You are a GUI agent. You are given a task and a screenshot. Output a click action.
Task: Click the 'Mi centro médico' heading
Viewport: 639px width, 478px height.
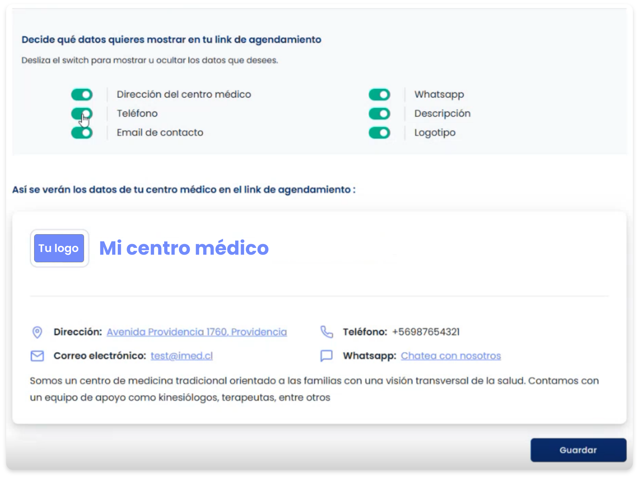(x=184, y=249)
